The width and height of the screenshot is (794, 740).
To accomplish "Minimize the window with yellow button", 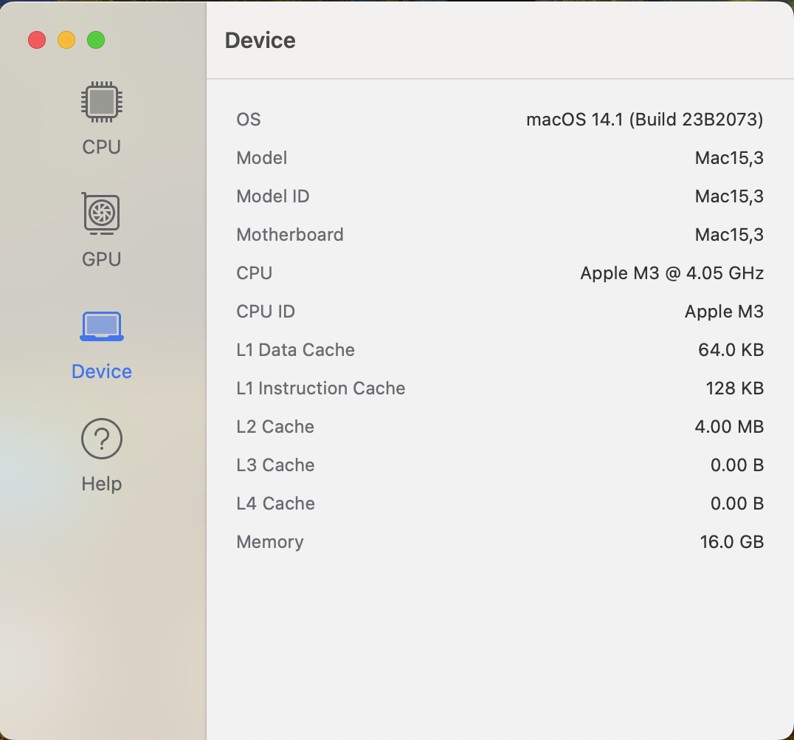I will [x=66, y=40].
